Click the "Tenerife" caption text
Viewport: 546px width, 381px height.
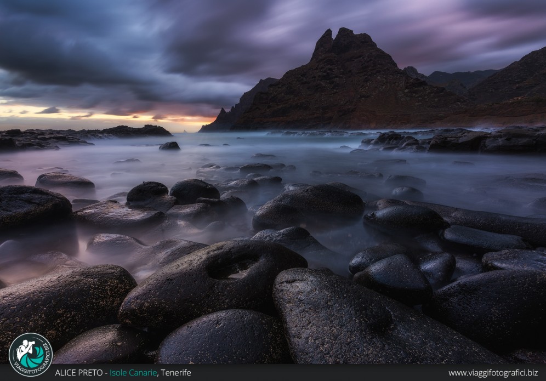click(x=176, y=373)
